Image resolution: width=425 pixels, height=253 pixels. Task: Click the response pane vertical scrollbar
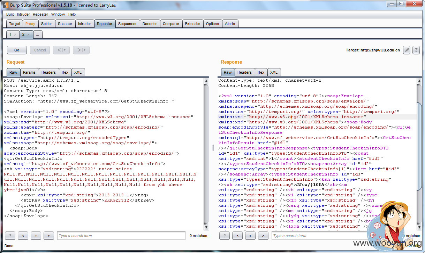(419, 154)
